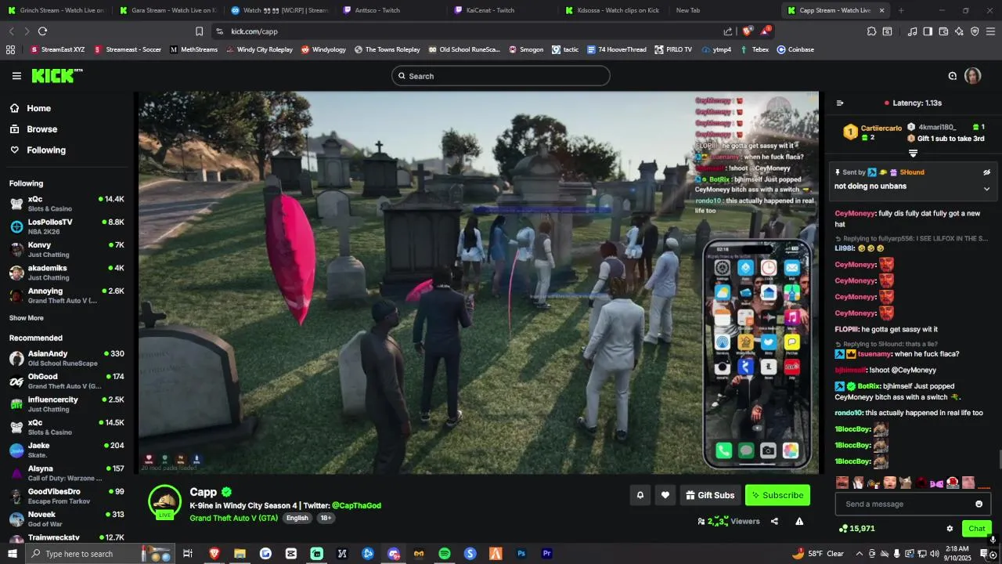Switch to KaiCenat Twitch tab
This screenshot has width=1002, height=564.
pyautogui.click(x=503, y=10)
